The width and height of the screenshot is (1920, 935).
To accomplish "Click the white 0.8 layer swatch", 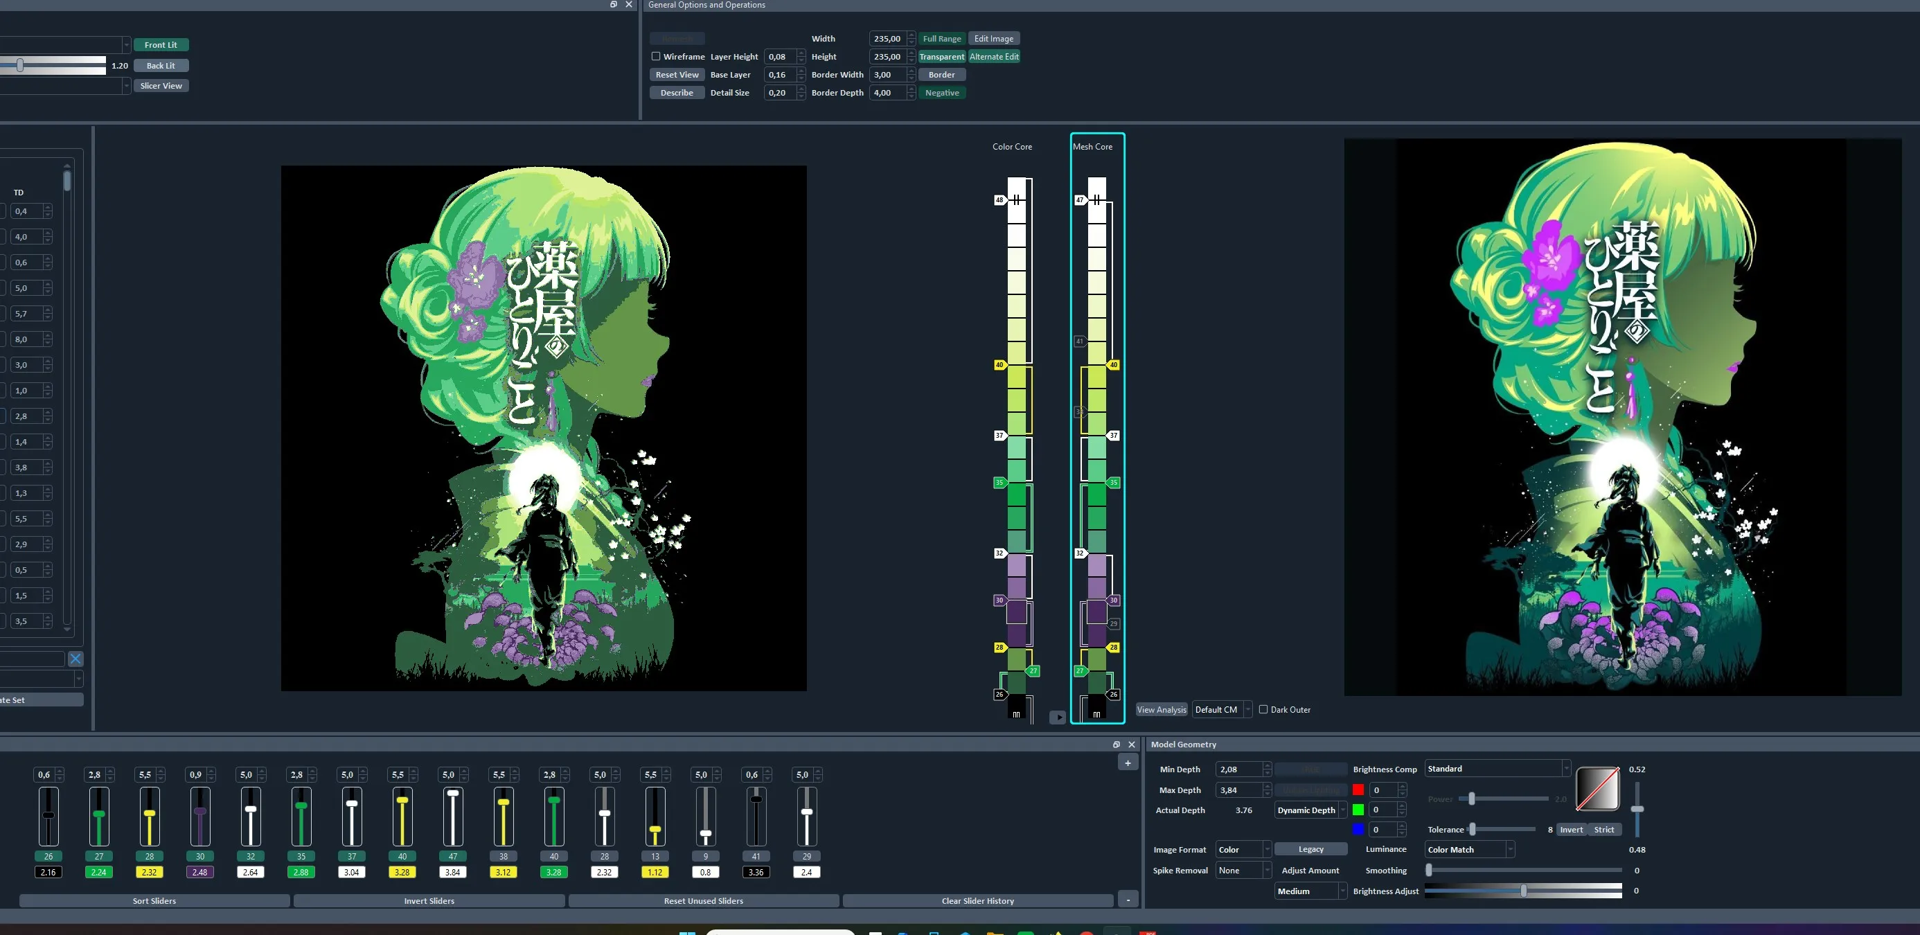I will click(705, 872).
